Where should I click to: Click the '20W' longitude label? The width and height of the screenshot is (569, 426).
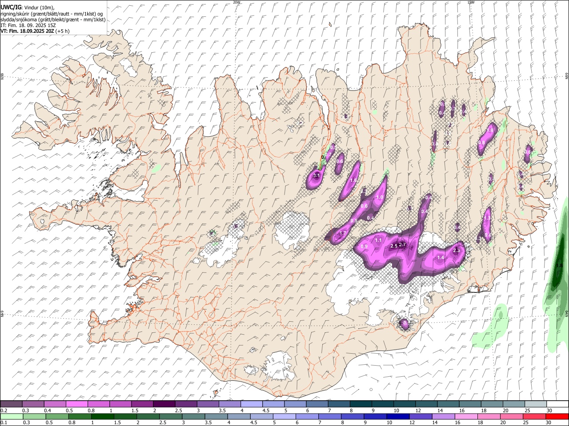[x=236, y=2]
